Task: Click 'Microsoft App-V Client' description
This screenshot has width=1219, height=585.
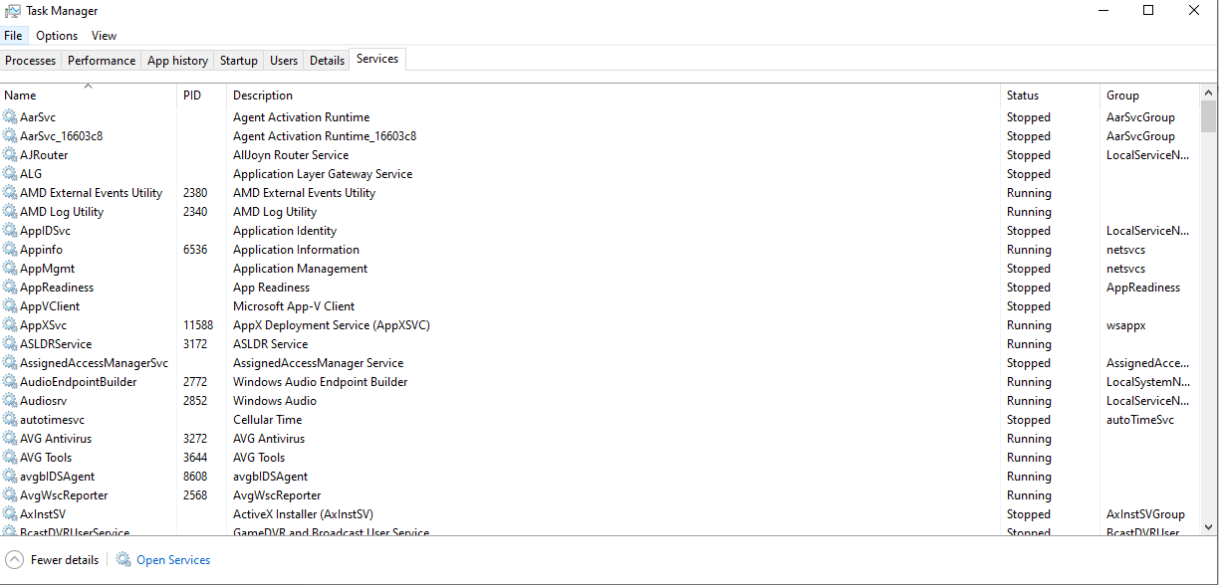Action: [x=294, y=306]
